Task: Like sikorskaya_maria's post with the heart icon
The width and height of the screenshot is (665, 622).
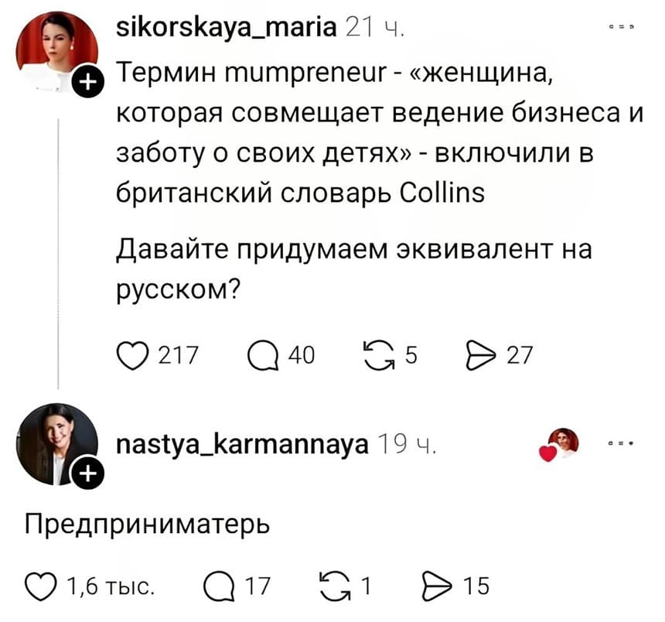Action: point(134,355)
